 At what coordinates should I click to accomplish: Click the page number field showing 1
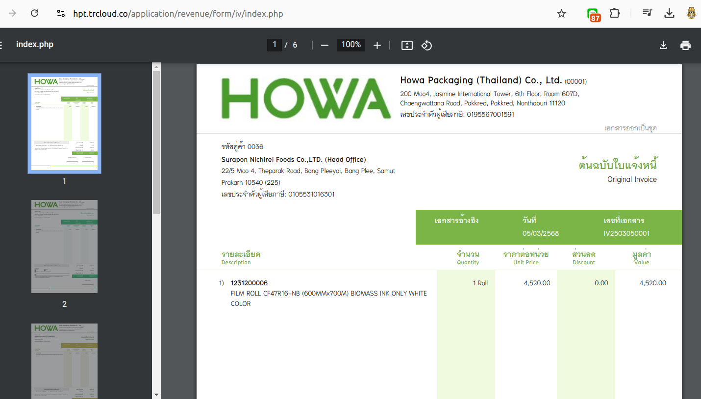point(274,45)
